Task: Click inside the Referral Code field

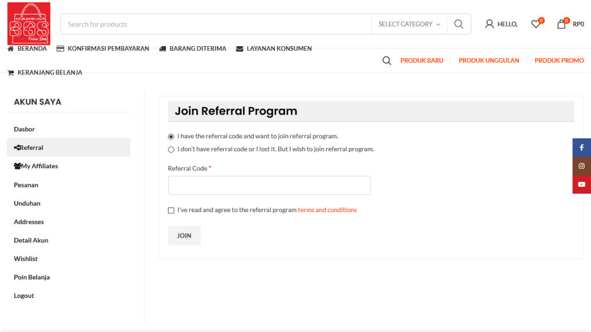Action: (x=269, y=185)
